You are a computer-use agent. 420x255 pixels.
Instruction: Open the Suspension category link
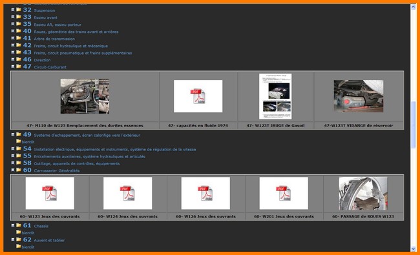click(x=45, y=10)
